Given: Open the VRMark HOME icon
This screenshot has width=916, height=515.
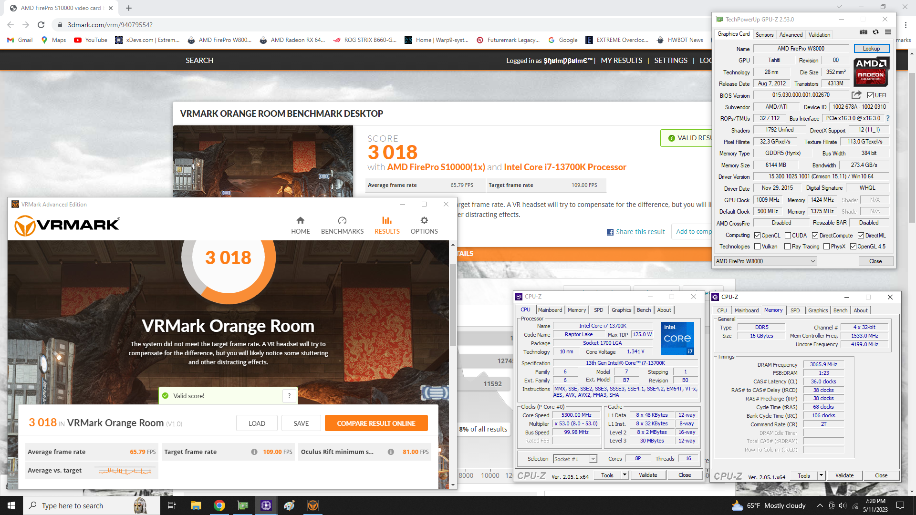Looking at the screenshot, I should [x=300, y=220].
